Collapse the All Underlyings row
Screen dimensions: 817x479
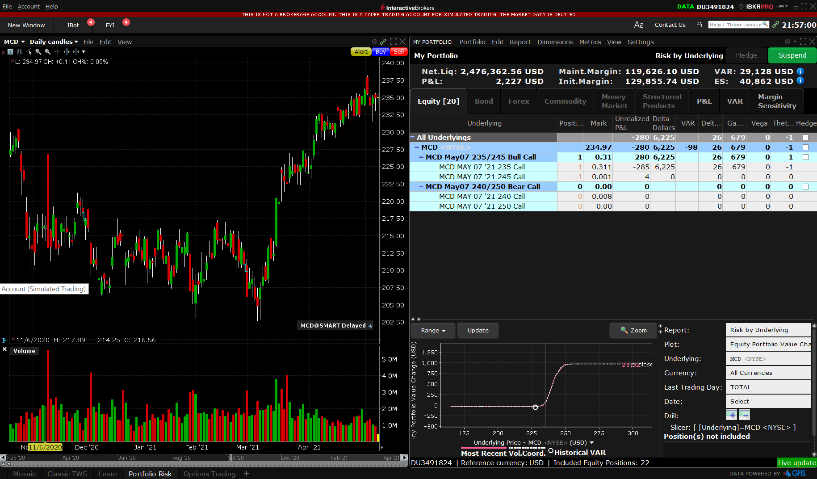pos(413,137)
